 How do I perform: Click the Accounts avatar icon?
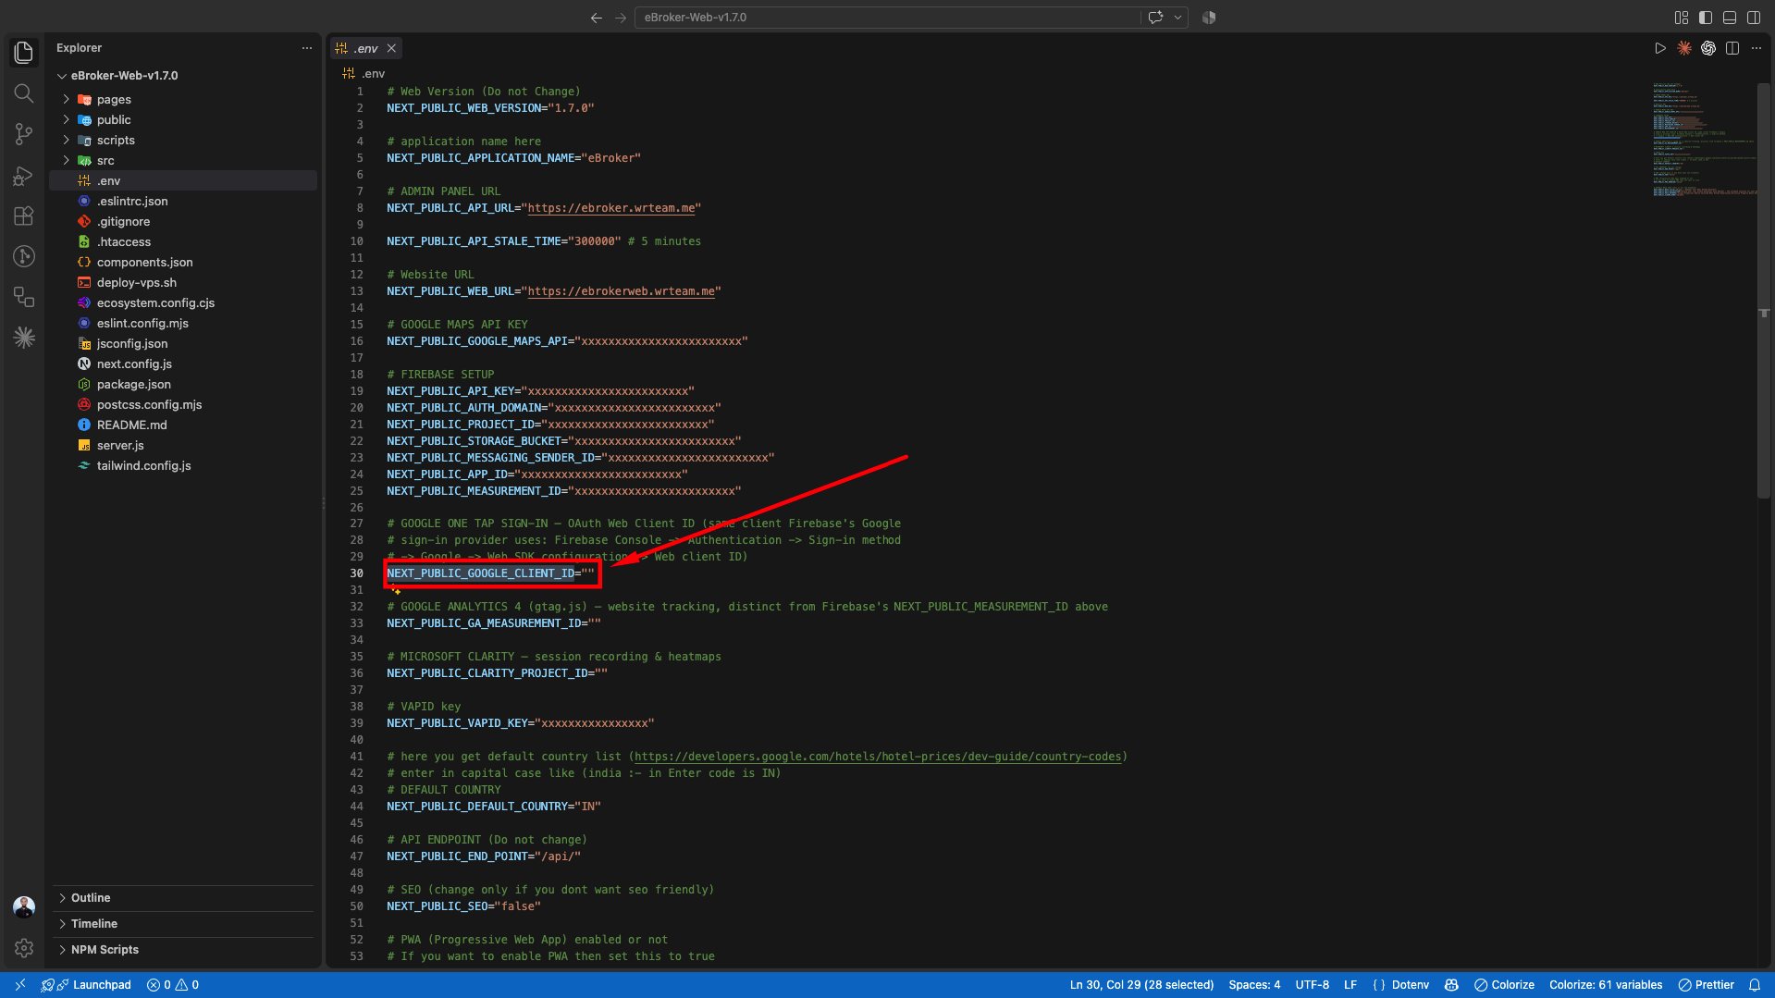pyautogui.click(x=24, y=907)
